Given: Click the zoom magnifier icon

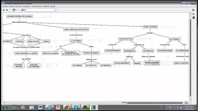Looking at the screenshot, I should (x=22, y=10).
